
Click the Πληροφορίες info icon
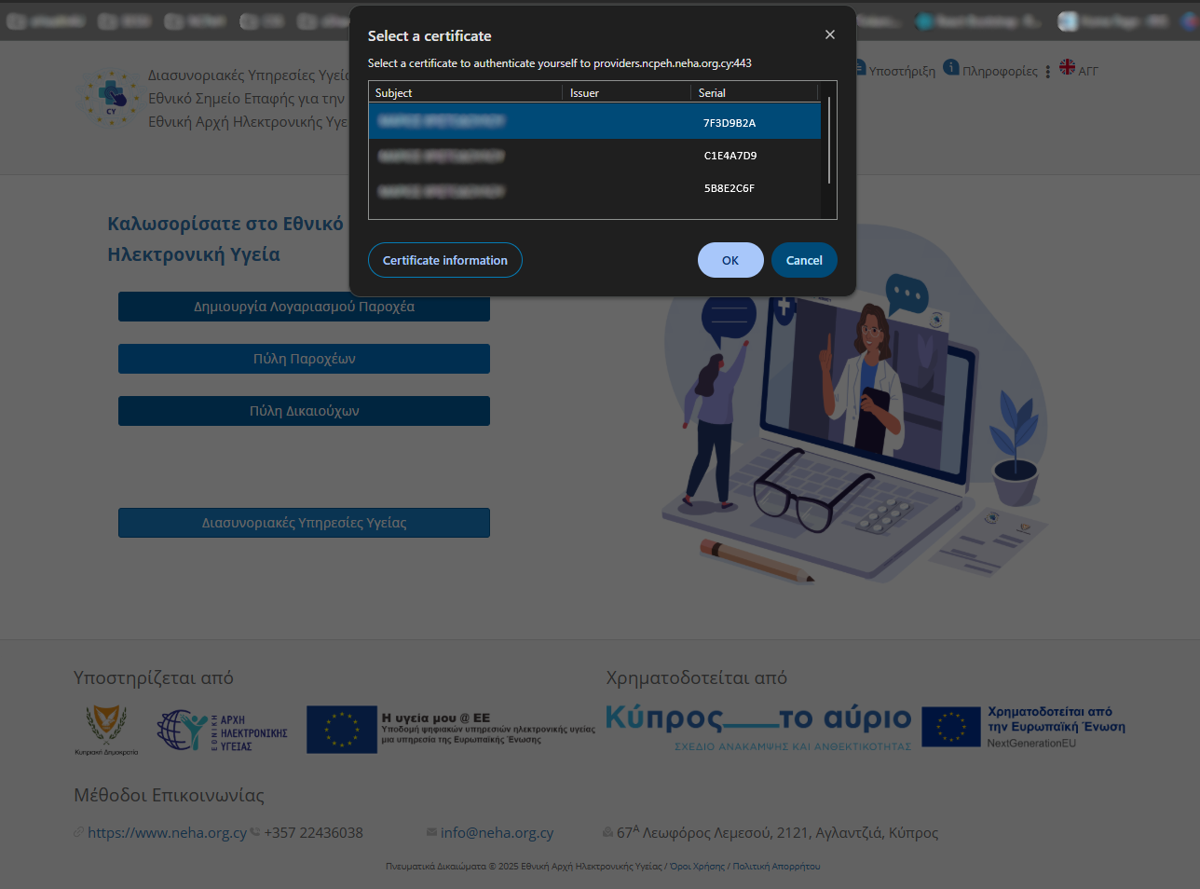pyautogui.click(x=951, y=67)
